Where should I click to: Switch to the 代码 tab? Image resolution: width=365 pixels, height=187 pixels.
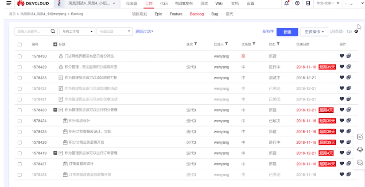pos(164,4)
